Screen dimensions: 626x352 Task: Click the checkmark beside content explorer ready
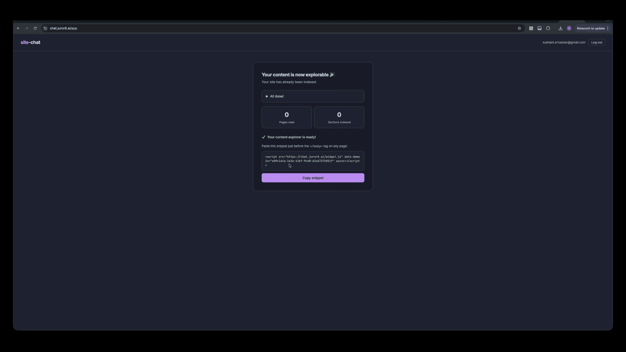(x=264, y=137)
